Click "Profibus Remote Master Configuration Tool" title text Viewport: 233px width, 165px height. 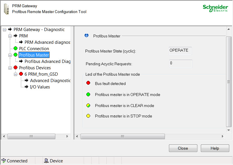pos(49,12)
